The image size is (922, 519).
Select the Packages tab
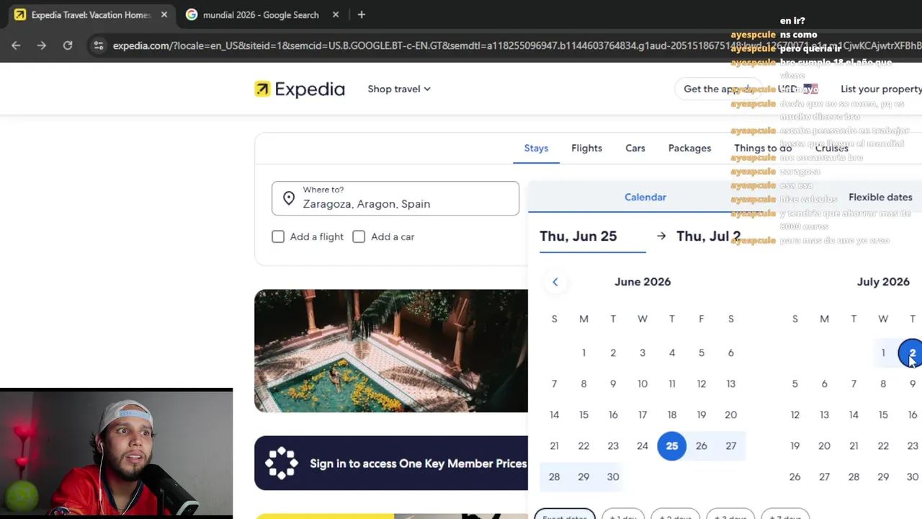pyautogui.click(x=689, y=148)
